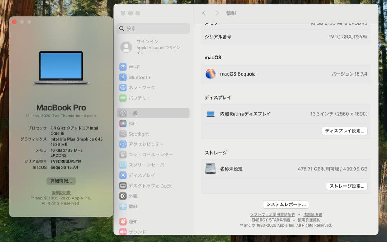Go back with the left chevron
Viewport: 387px width, 242px height.
[x=204, y=13]
